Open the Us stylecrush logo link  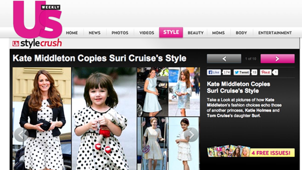(x=37, y=44)
